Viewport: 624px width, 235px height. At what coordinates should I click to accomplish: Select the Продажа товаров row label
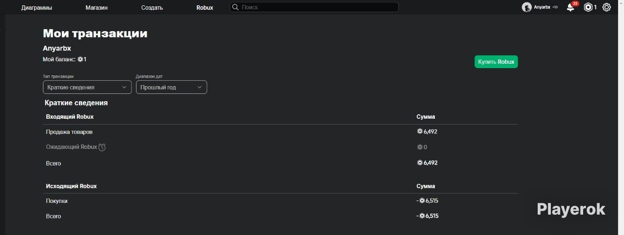(69, 132)
